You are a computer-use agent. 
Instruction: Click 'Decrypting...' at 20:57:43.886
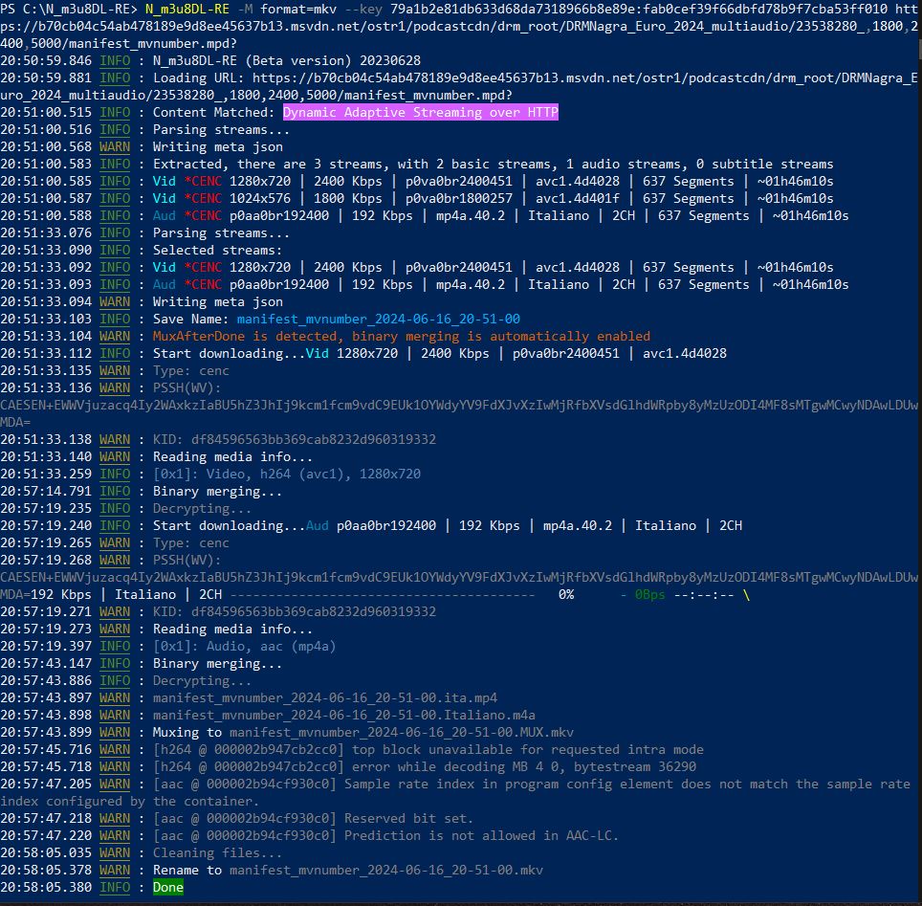tap(202, 680)
